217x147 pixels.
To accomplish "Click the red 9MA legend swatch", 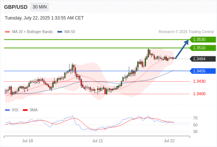I will pyautogui.click(x=25, y=110).
